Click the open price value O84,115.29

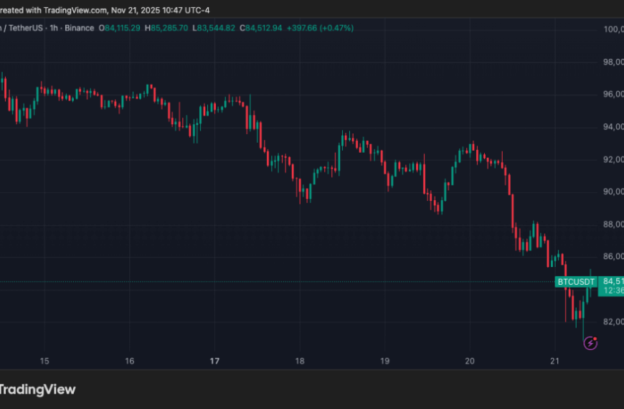[119, 28]
